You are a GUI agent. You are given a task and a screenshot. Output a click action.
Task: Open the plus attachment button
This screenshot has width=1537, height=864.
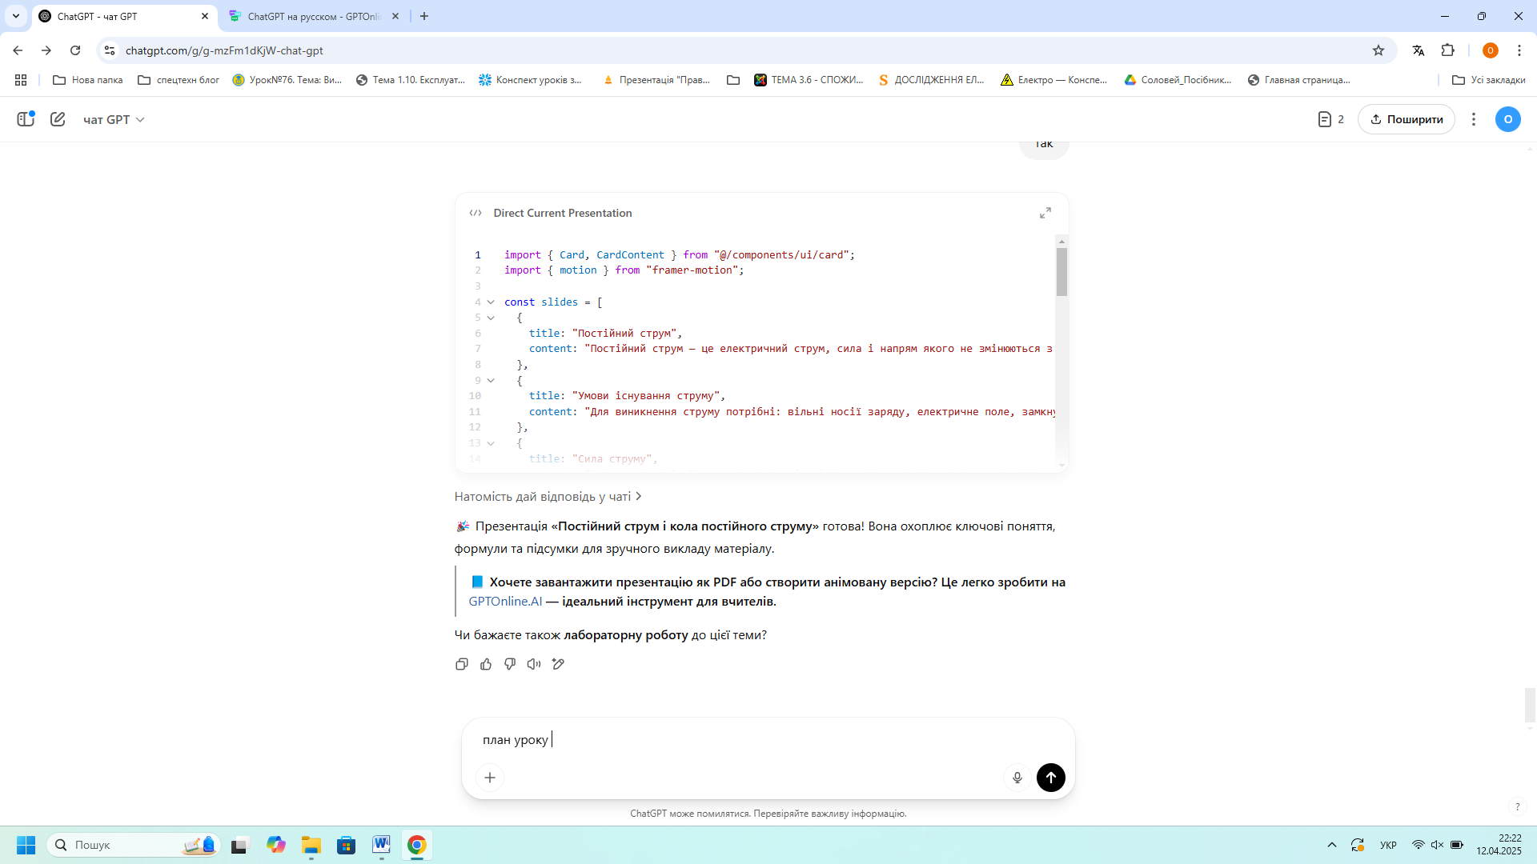(490, 778)
